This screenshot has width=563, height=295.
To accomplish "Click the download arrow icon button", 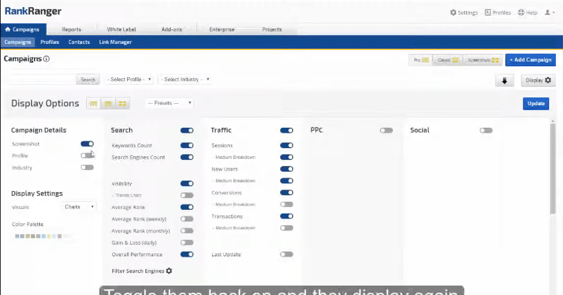I will 504,81.
